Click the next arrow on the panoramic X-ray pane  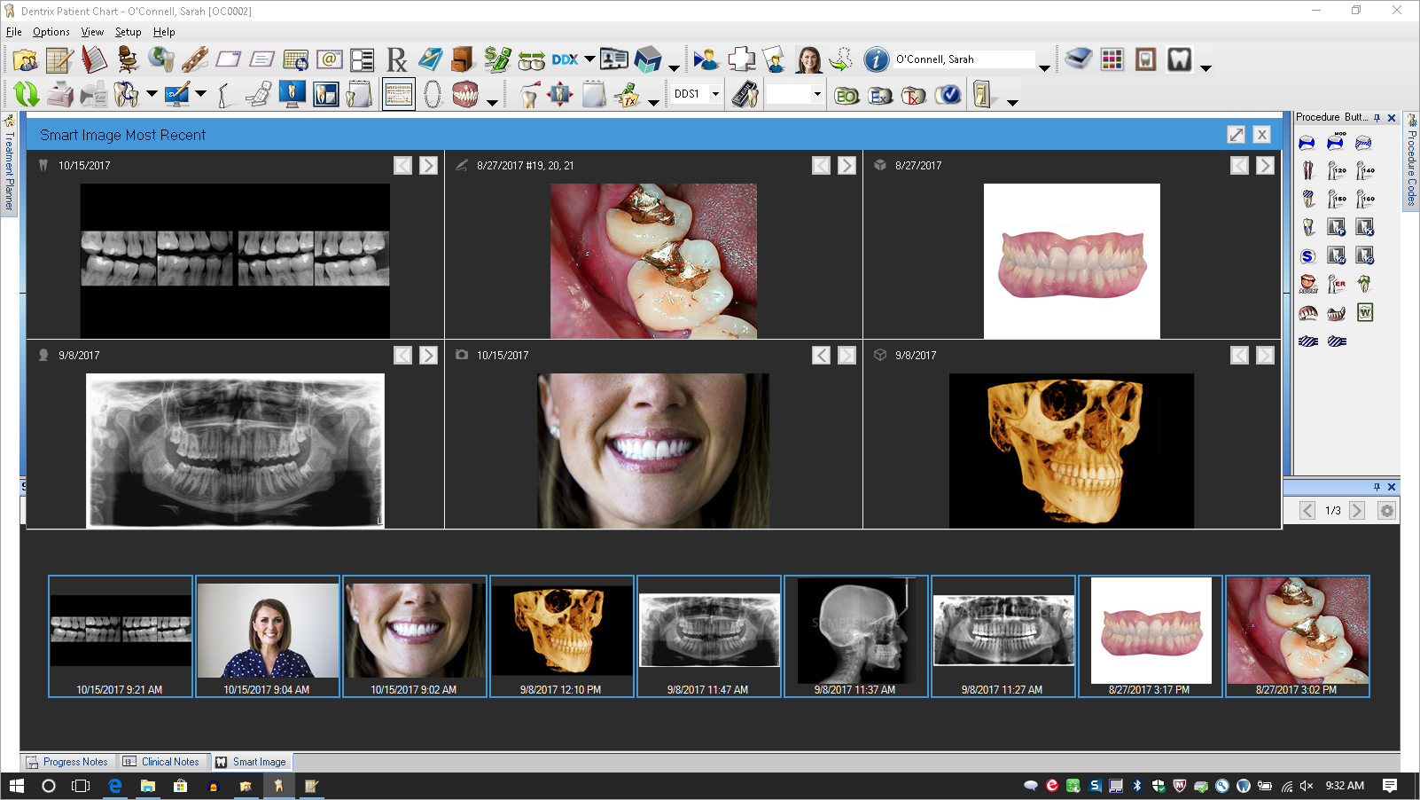click(428, 354)
